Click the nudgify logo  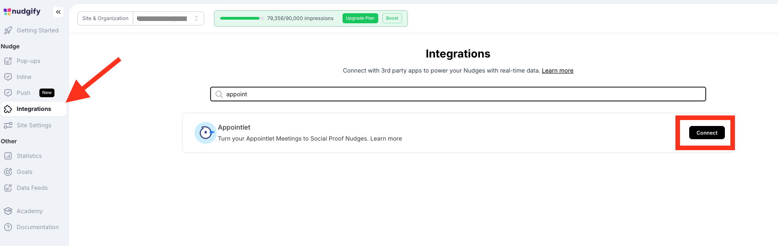[x=22, y=11]
